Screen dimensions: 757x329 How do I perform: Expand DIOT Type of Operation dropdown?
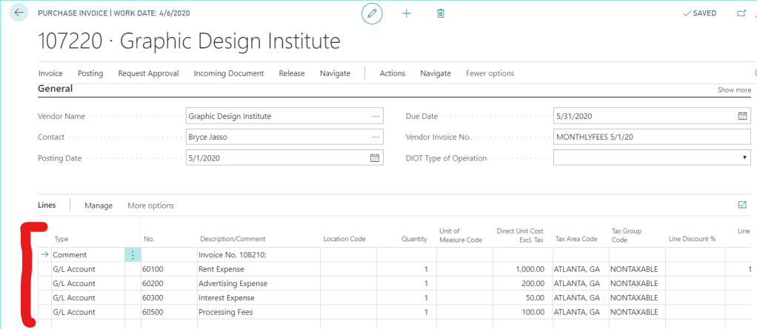744,158
